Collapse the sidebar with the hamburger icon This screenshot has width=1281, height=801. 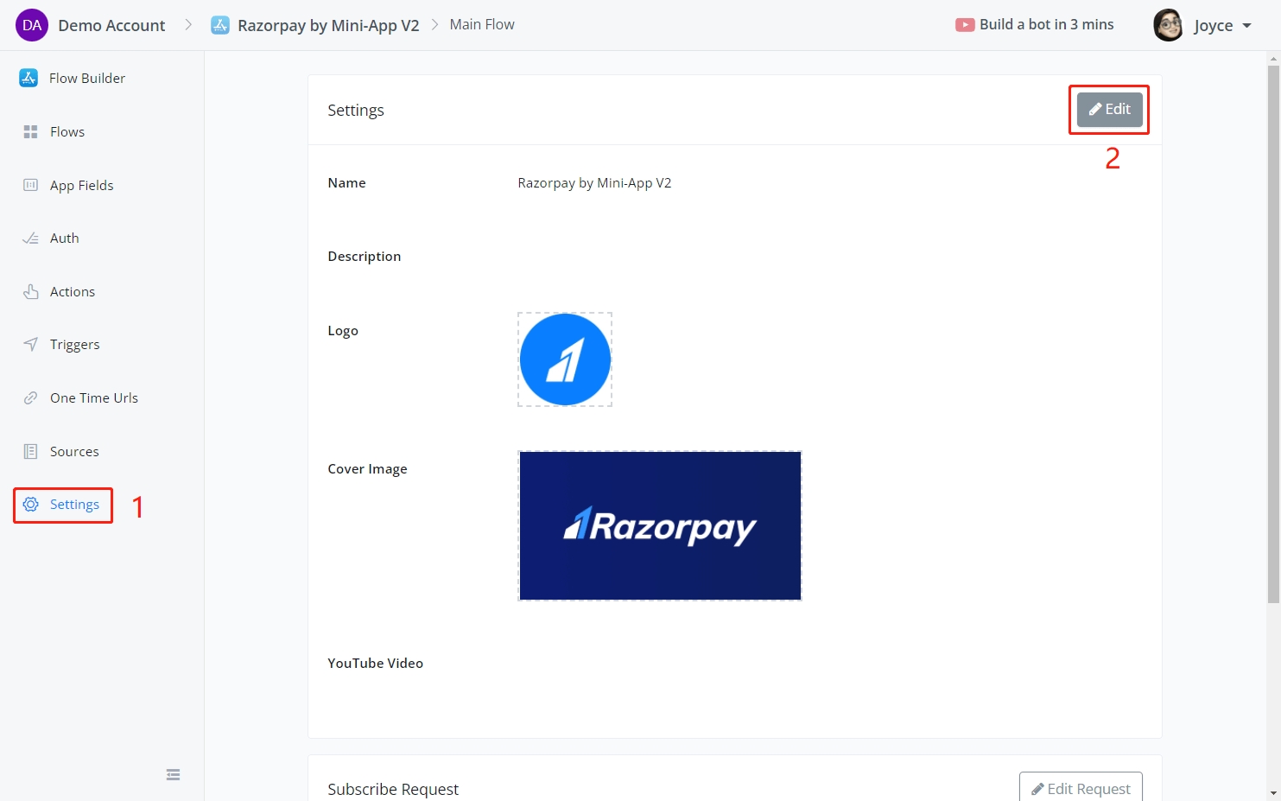pos(173,774)
